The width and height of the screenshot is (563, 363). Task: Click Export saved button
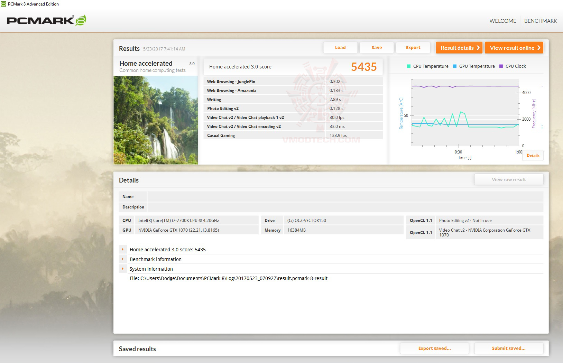(434, 348)
